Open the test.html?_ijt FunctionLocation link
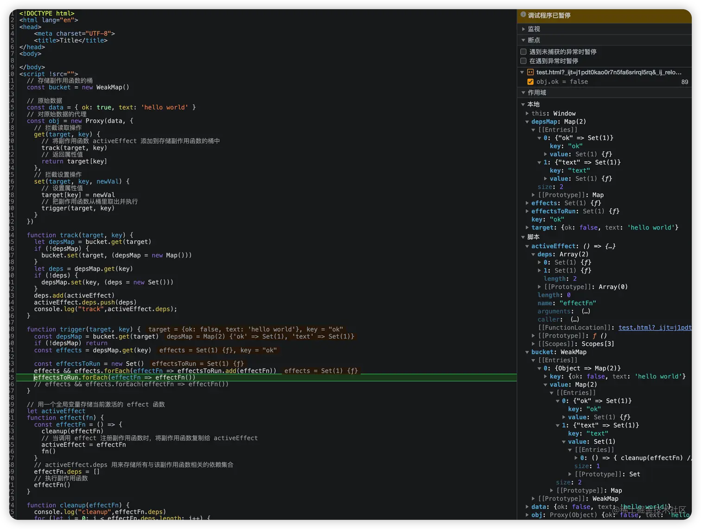The width and height of the screenshot is (701, 529). [655, 328]
